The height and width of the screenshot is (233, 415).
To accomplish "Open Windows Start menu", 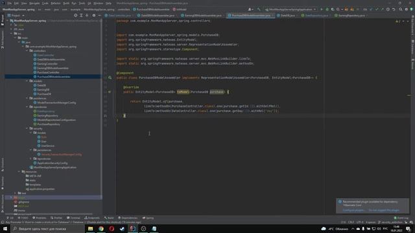I will [5, 228].
